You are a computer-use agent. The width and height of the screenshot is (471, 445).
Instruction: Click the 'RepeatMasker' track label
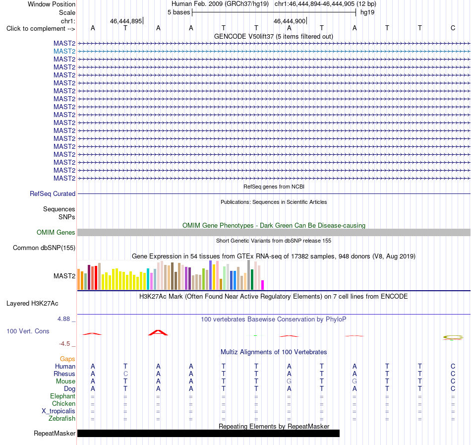[x=55, y=433]
